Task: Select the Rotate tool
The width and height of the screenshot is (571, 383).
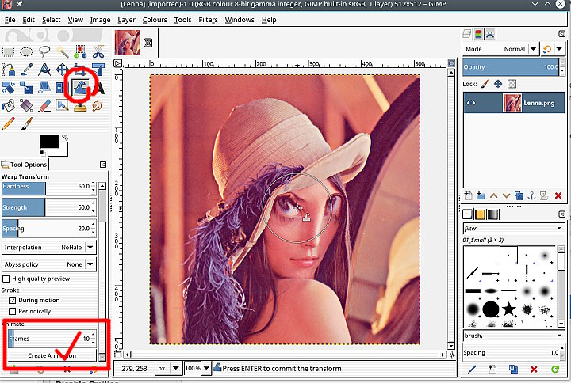Action: click(9, 88)
